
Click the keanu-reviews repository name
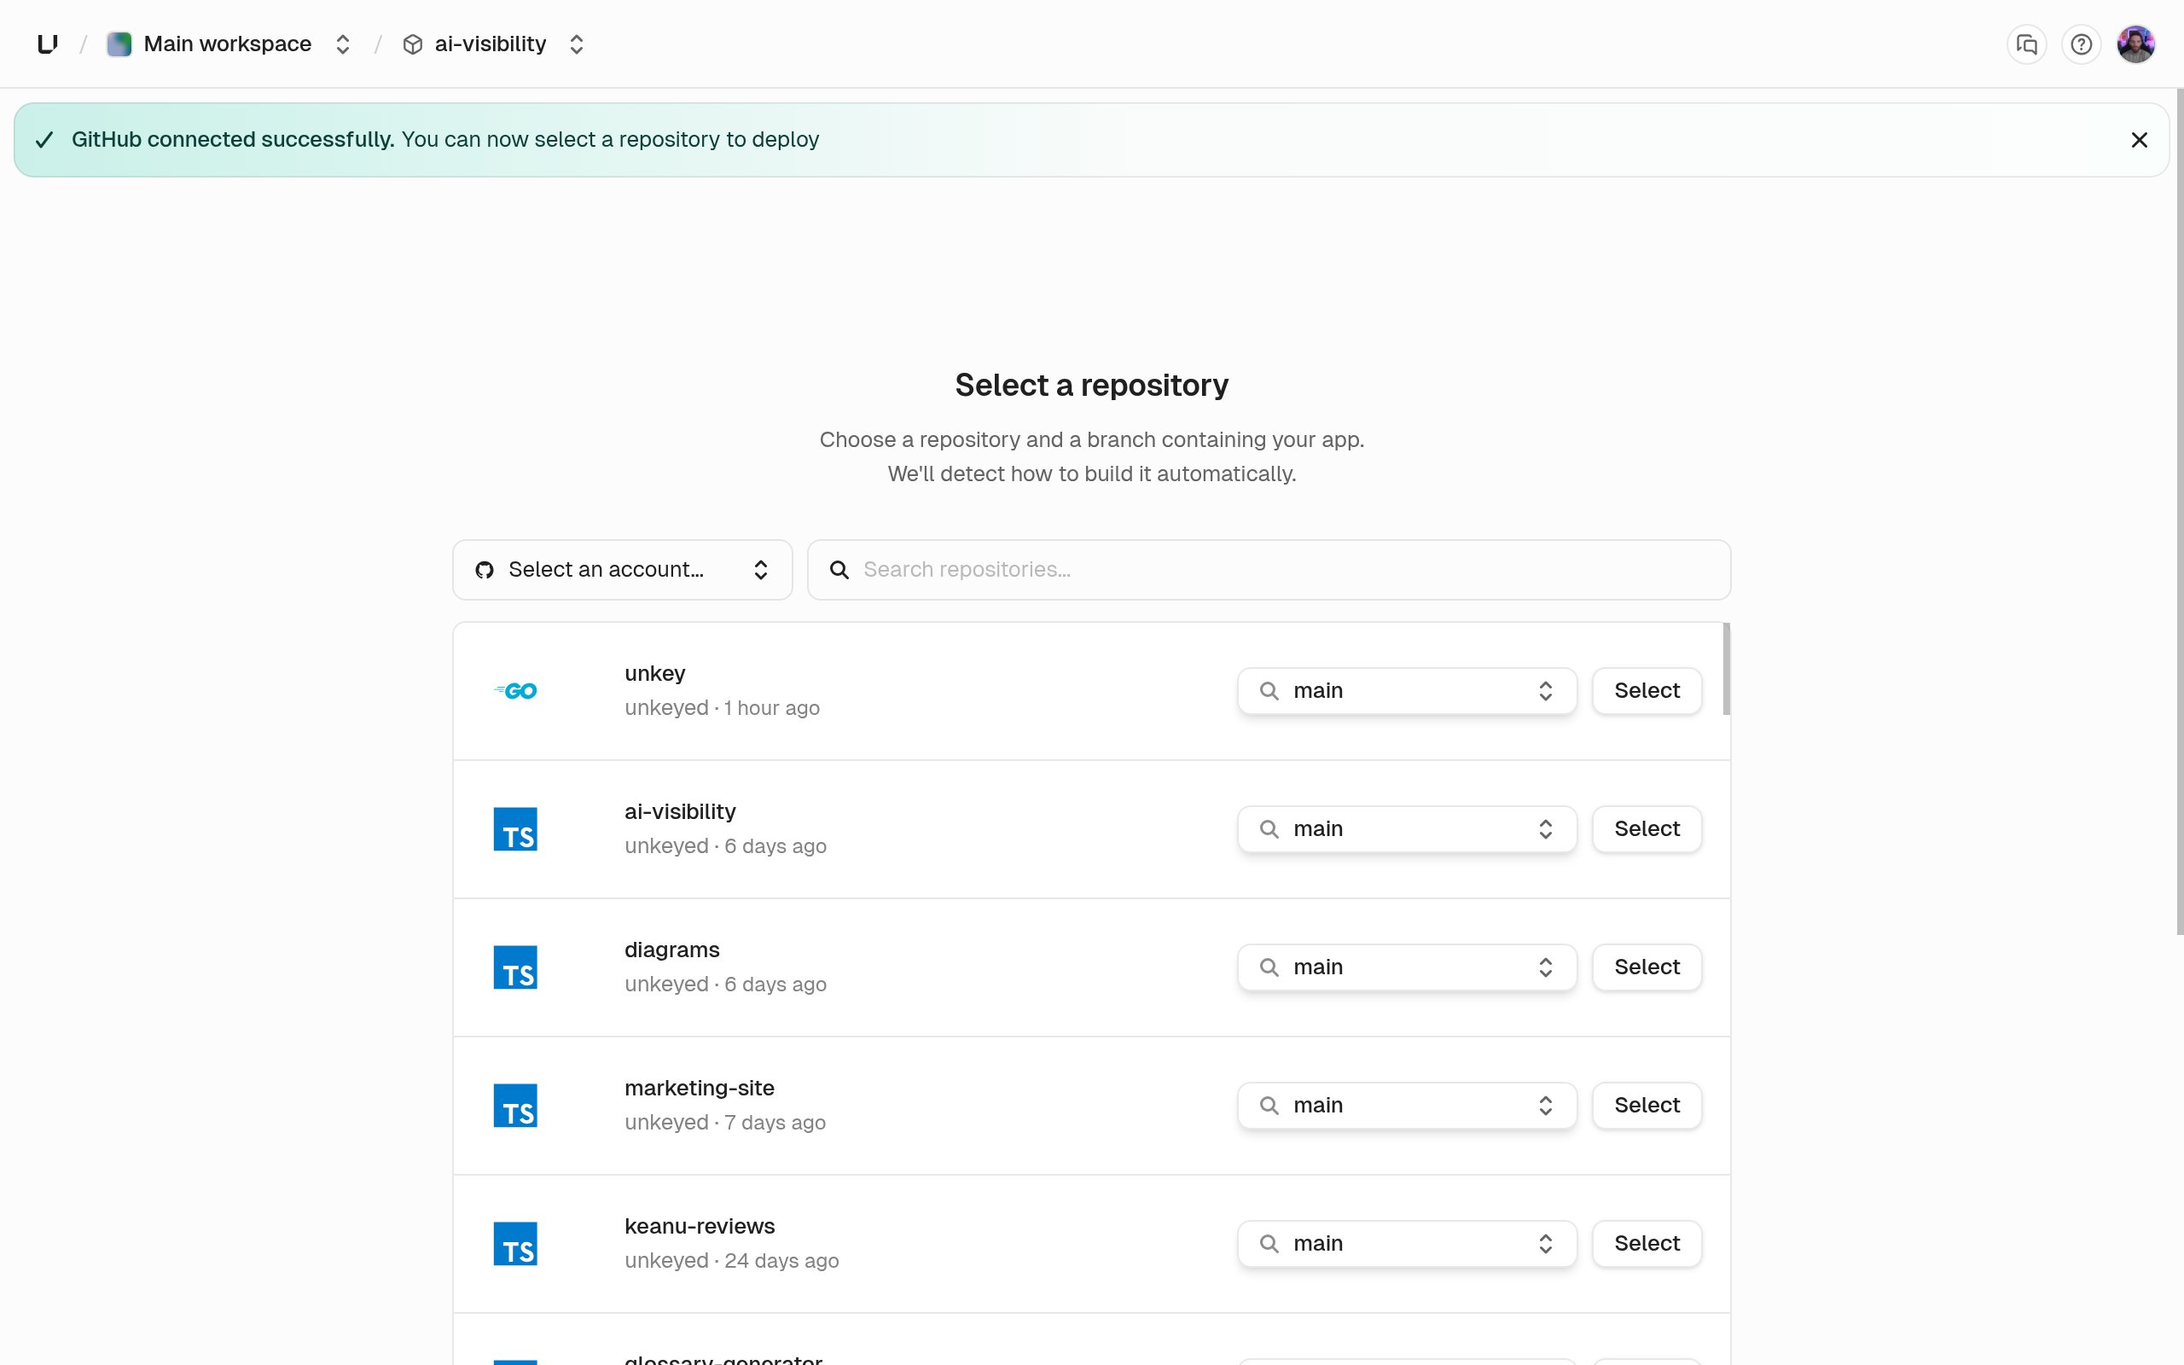pos(700,1226)
